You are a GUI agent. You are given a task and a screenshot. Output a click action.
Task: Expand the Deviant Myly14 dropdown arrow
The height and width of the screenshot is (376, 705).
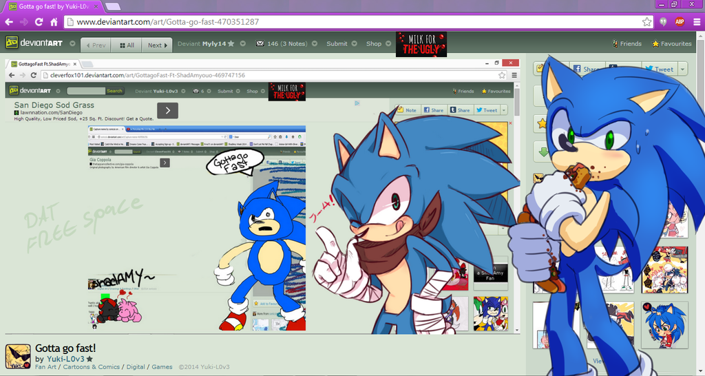point(243,43)
